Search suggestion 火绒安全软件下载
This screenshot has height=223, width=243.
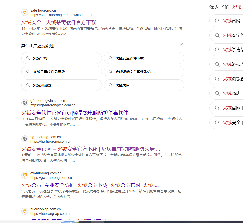coord(144,58)
